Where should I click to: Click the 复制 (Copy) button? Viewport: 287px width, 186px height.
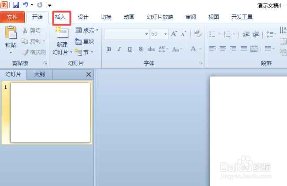point(31,41)
